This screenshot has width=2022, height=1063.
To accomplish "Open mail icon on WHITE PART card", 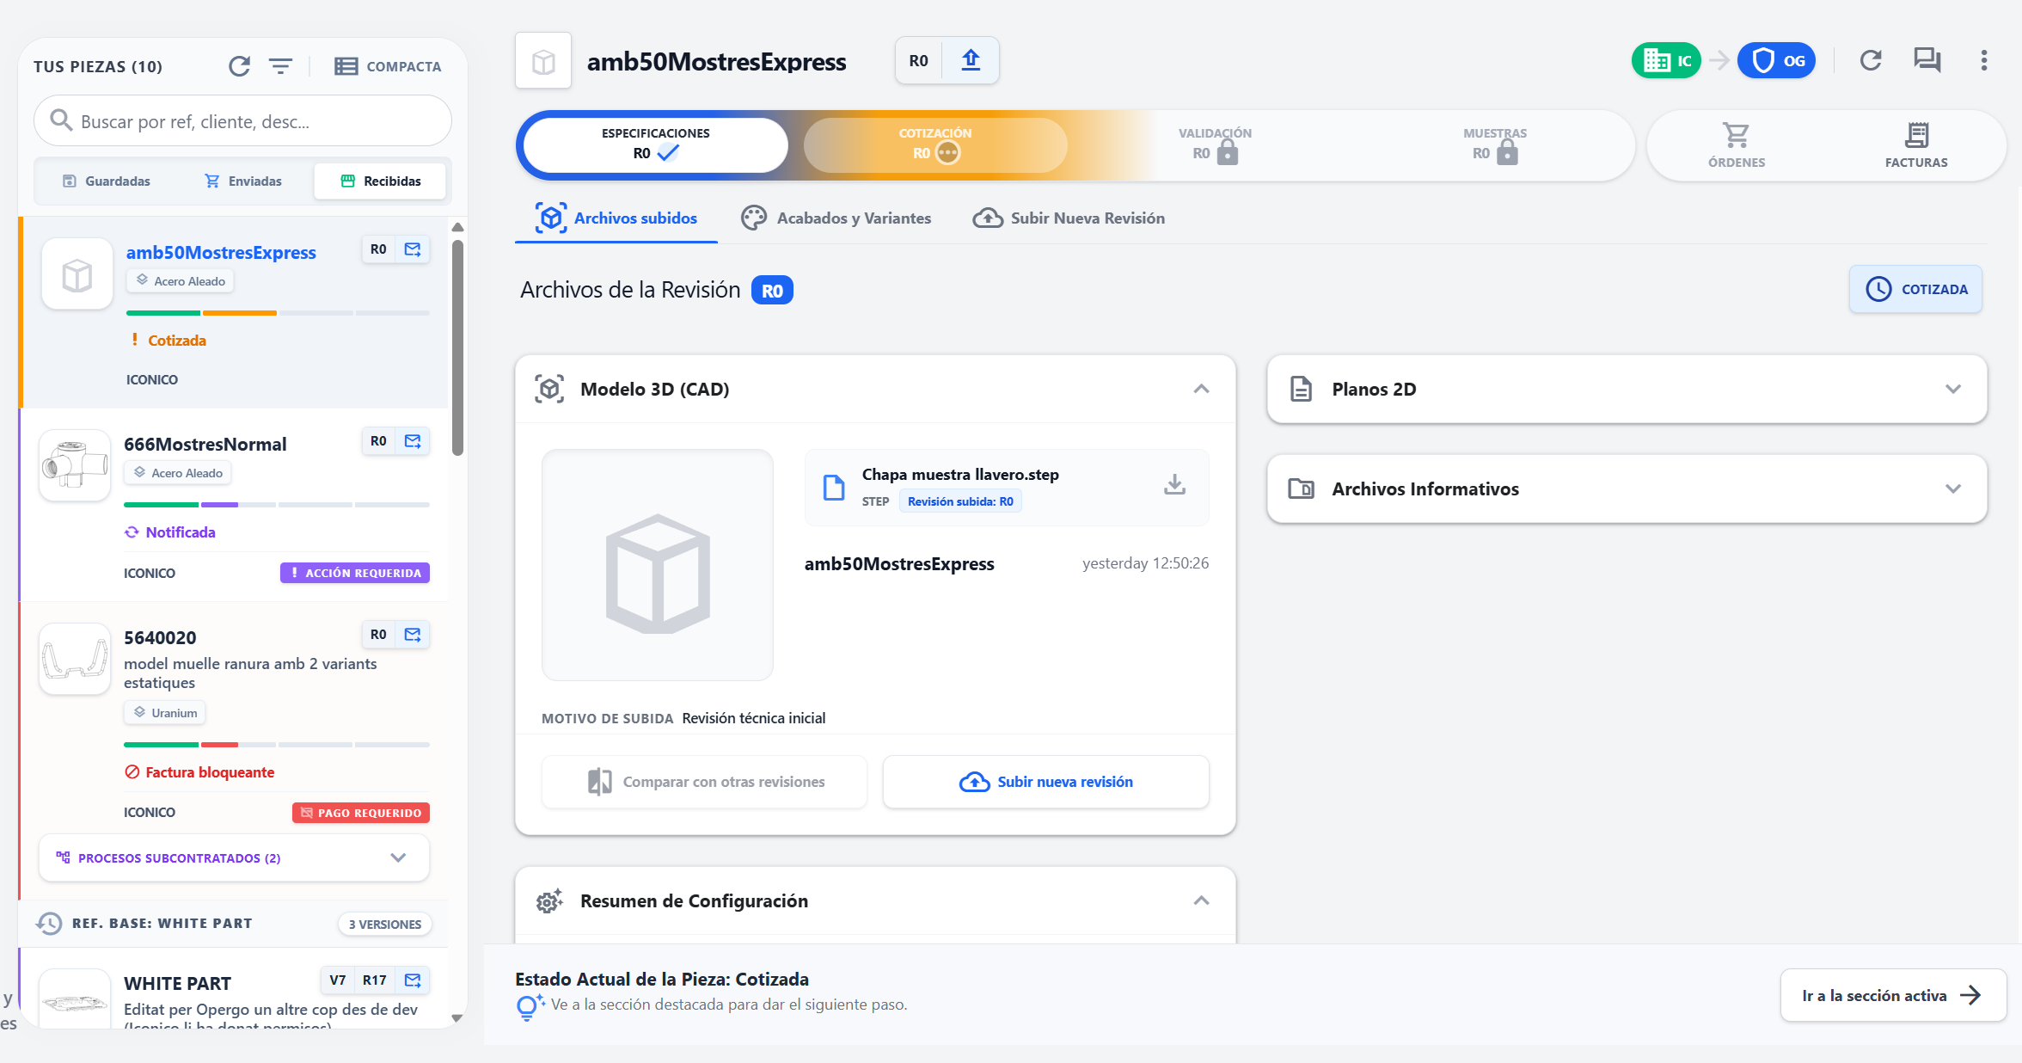I will [x=414, y=980].
